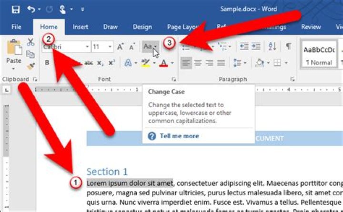The image size is (343, 212).
Task: Apply the Text Effects glowing A icon
Action: 128,63
